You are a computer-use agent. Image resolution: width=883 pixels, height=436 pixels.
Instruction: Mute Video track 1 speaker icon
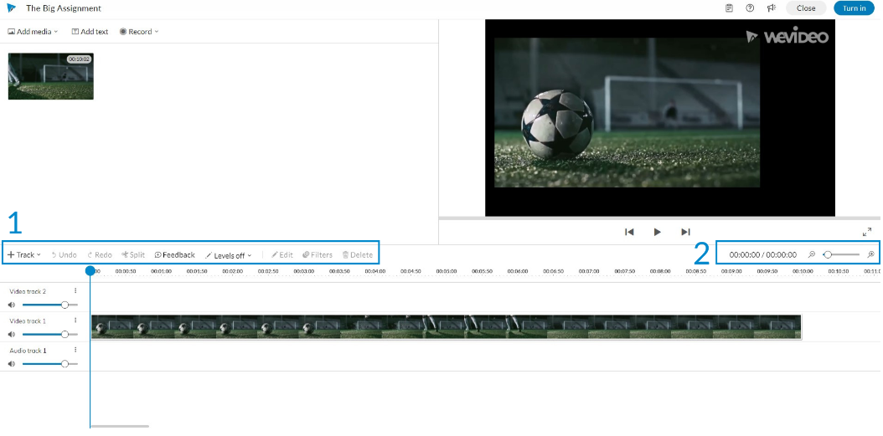point(12,334)
